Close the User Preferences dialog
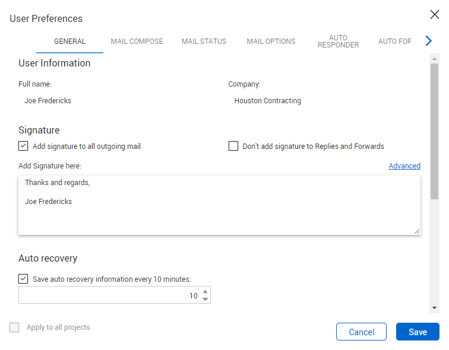 435,15
